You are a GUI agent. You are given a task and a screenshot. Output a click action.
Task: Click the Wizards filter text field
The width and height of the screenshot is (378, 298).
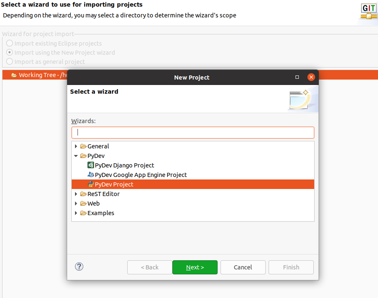pyautogui.click(x=193, y=133)
